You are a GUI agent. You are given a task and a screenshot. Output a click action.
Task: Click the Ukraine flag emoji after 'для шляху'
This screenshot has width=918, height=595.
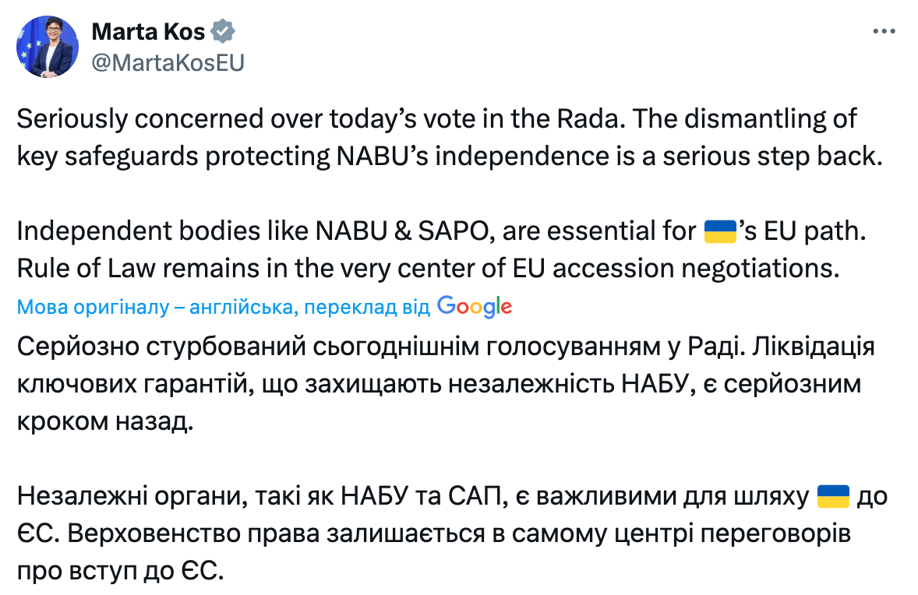coord(832,496)
